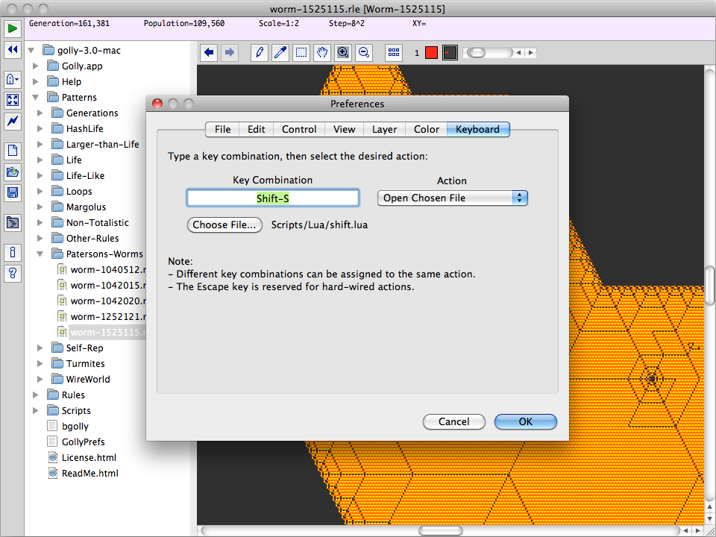Activate the Move hand tool

click(322, 52)
